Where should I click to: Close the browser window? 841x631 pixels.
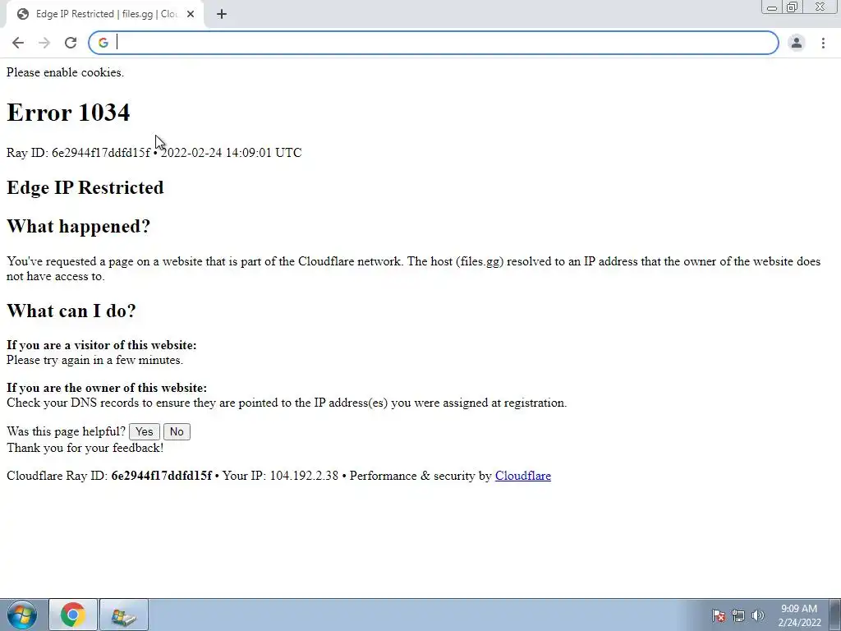820,7
